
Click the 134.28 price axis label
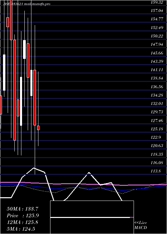tap(157, 95)
